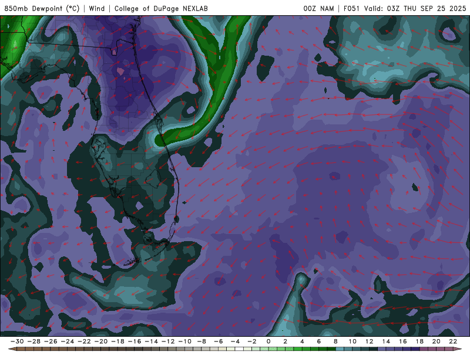Click the -24 value on the color scale
The image size is (470, 352).
(x=68, y=341)
